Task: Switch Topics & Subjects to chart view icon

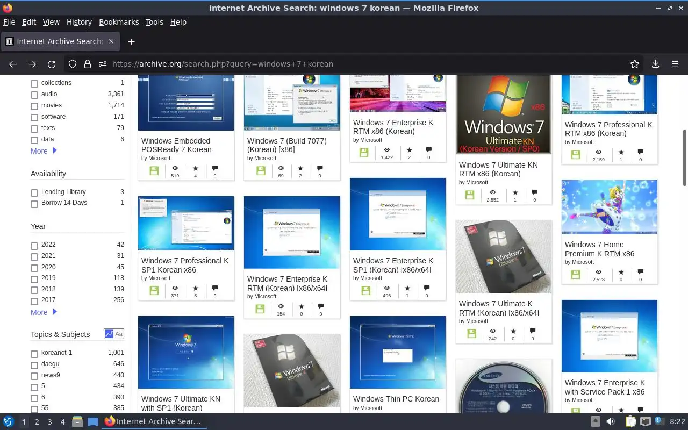Action: tap(109, 334)
